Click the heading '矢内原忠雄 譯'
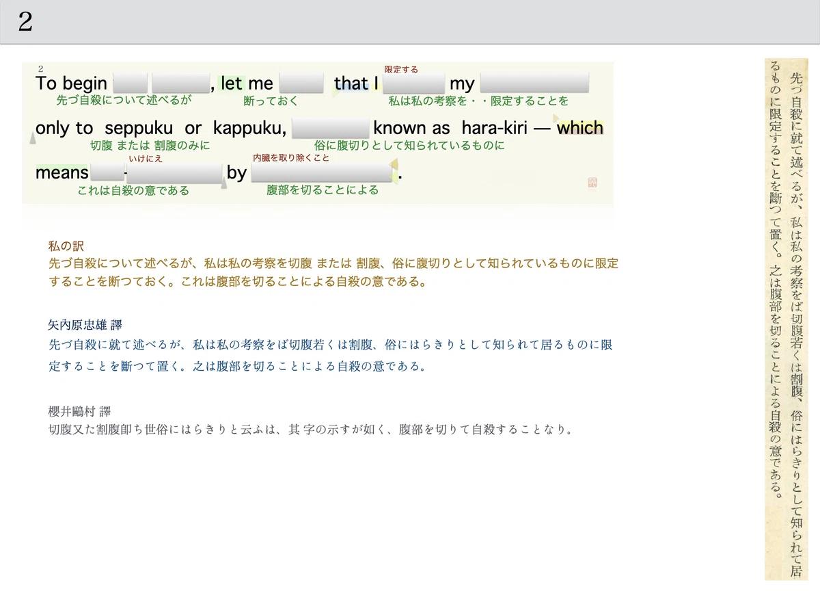Screen dimensions: 820x602 [x=85, y=325]
